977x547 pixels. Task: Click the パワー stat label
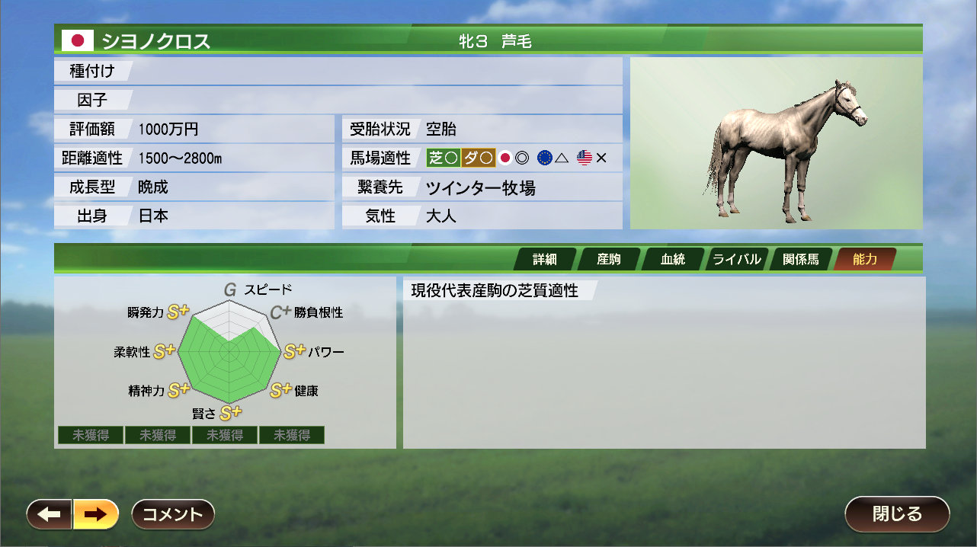click(326, 352)
